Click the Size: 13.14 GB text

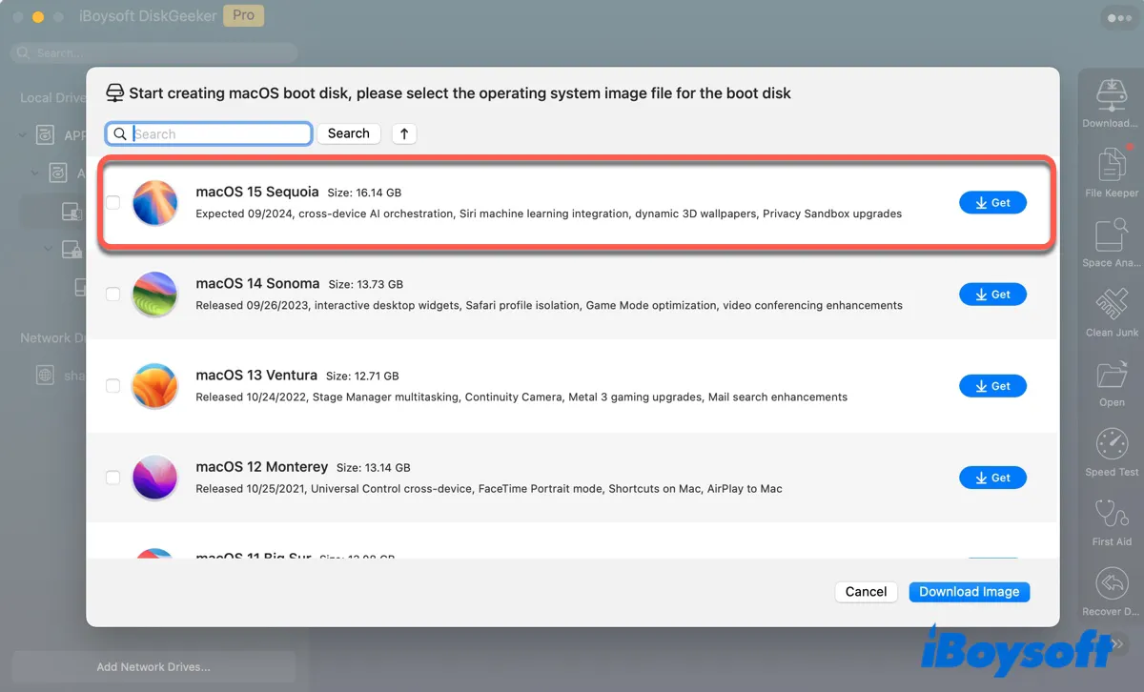click(x=374, y=468)
